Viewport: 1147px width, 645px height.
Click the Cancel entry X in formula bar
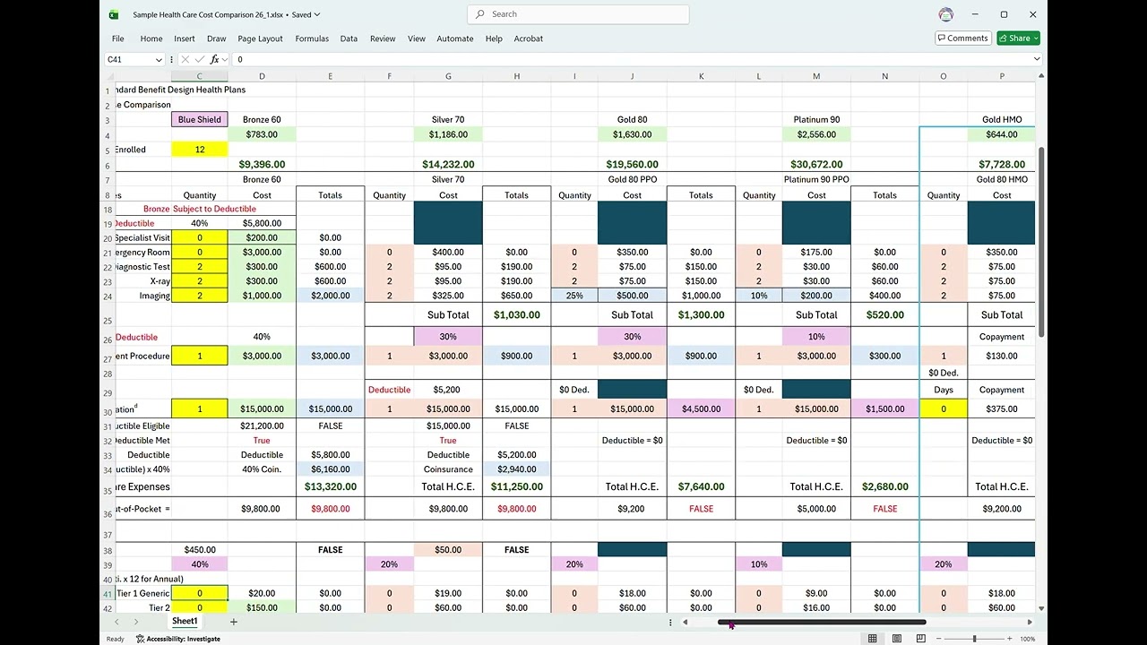[185, 59]
